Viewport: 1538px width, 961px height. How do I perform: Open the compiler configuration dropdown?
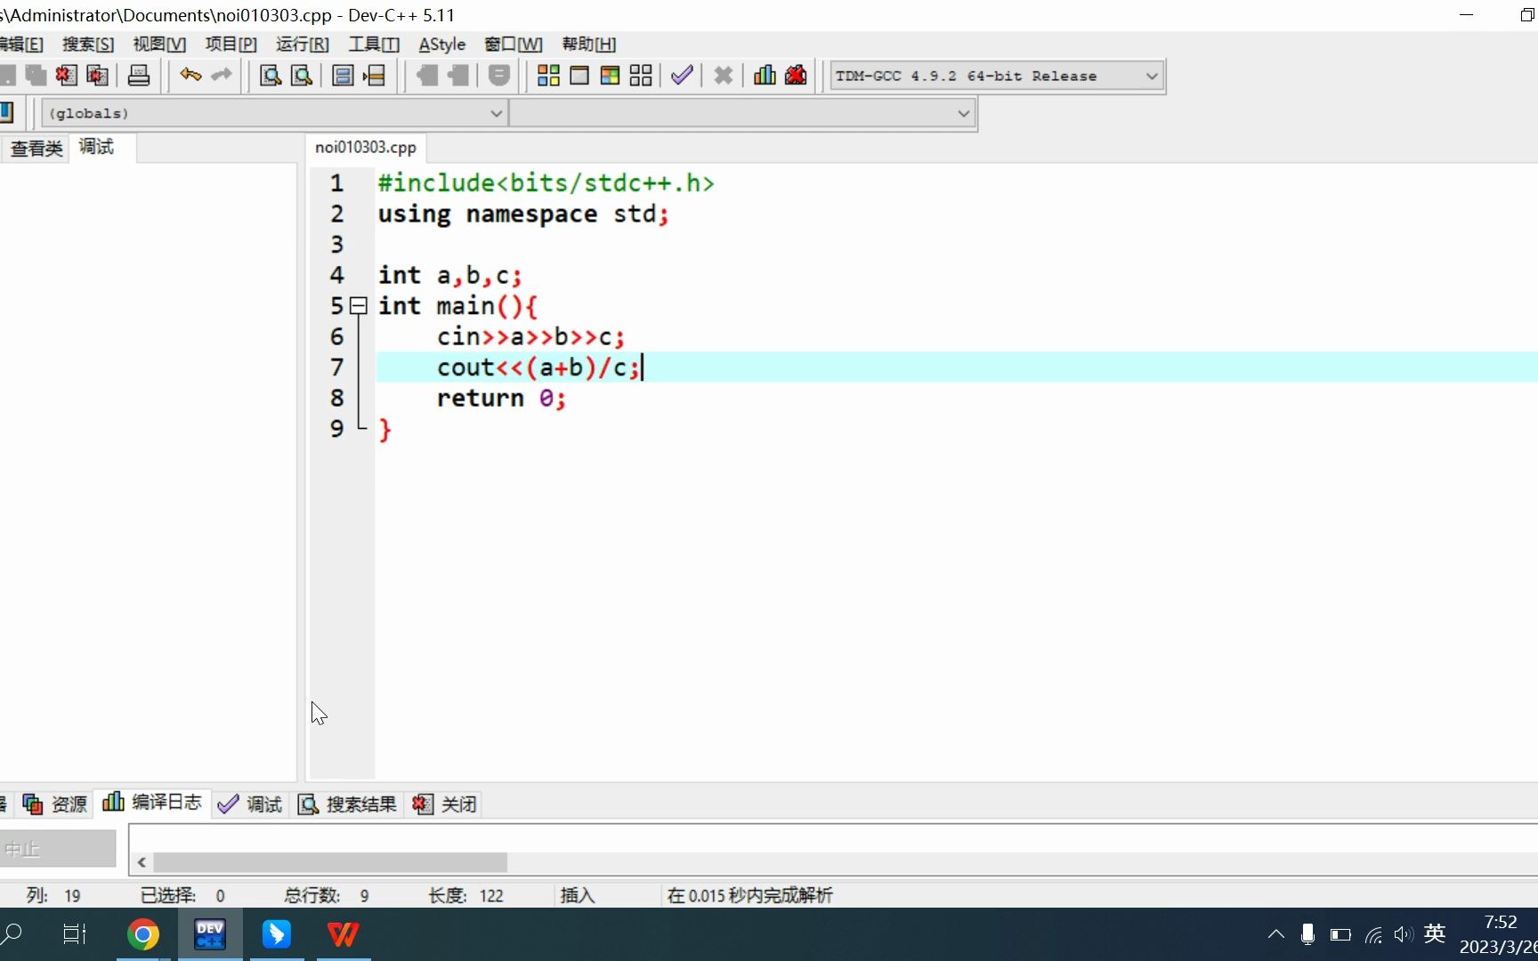point(1152,76)
